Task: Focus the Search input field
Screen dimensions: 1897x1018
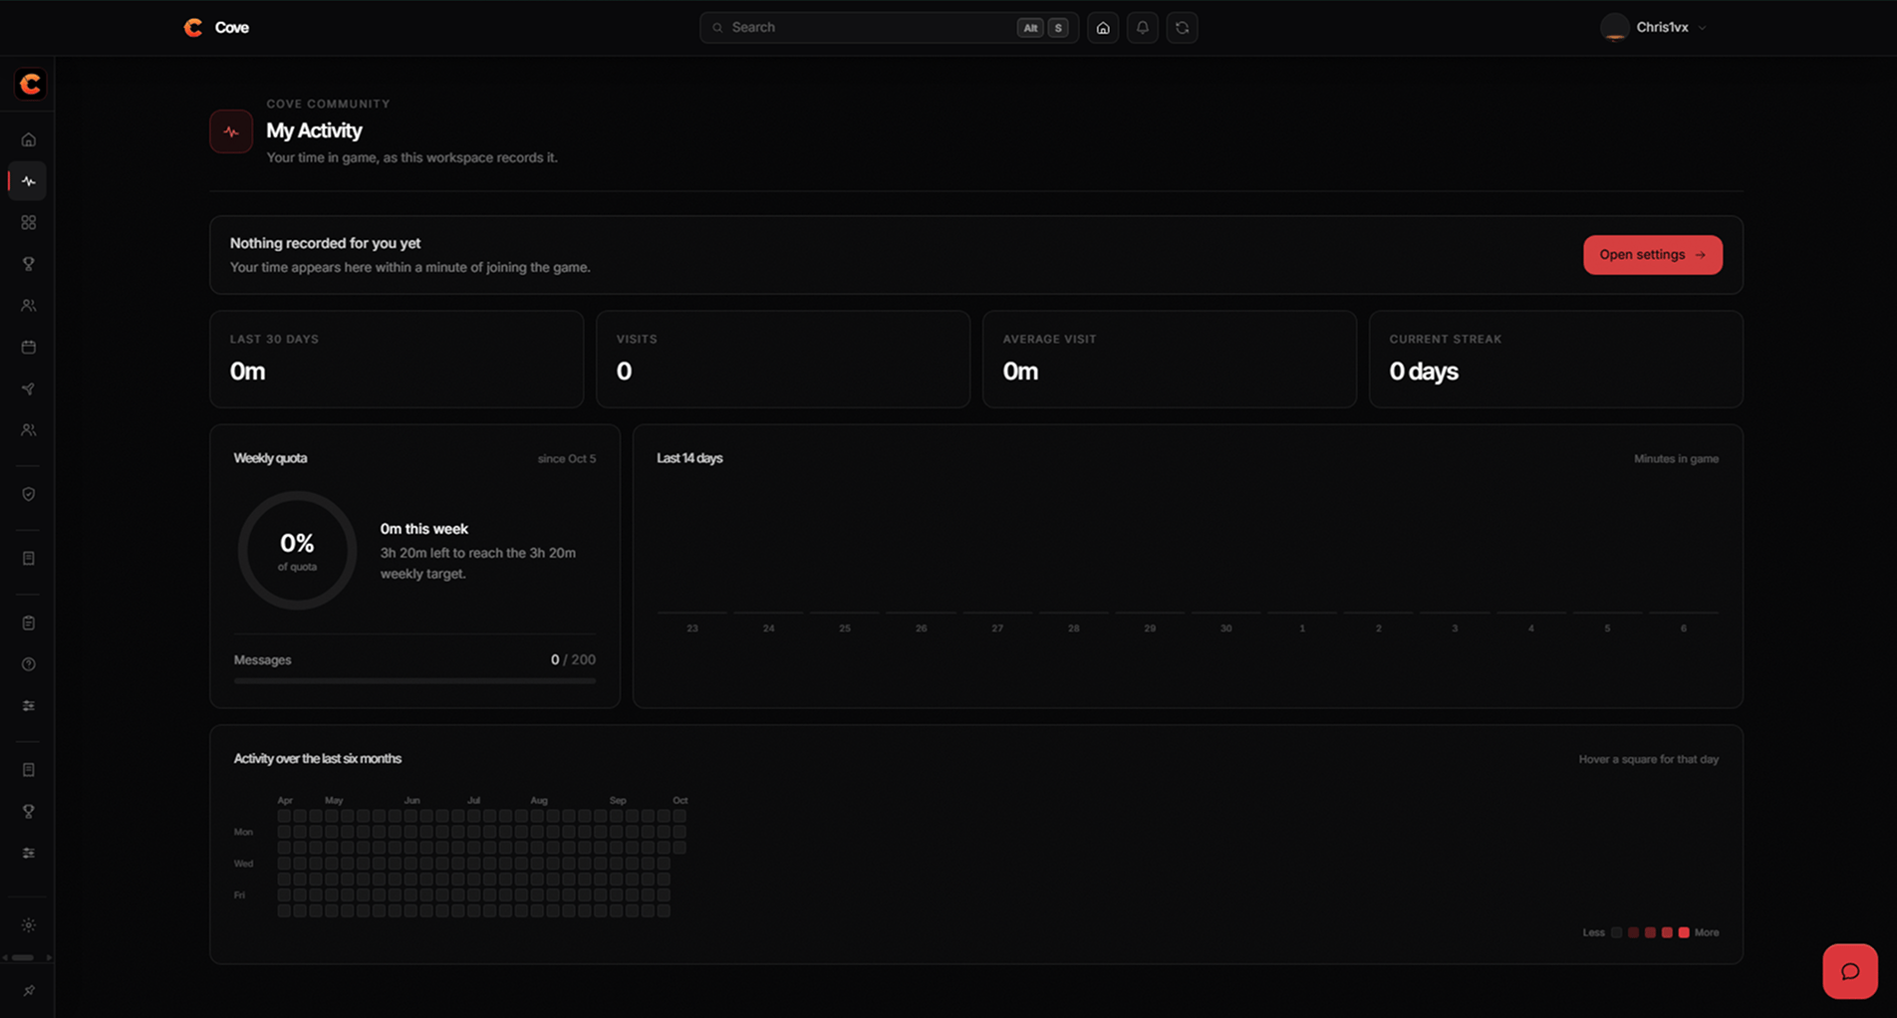Action: pyautogui.click(x=889, y=28)
